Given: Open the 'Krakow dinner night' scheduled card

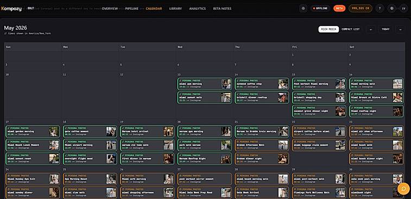Looking at the screenshot, I should 262,158.
